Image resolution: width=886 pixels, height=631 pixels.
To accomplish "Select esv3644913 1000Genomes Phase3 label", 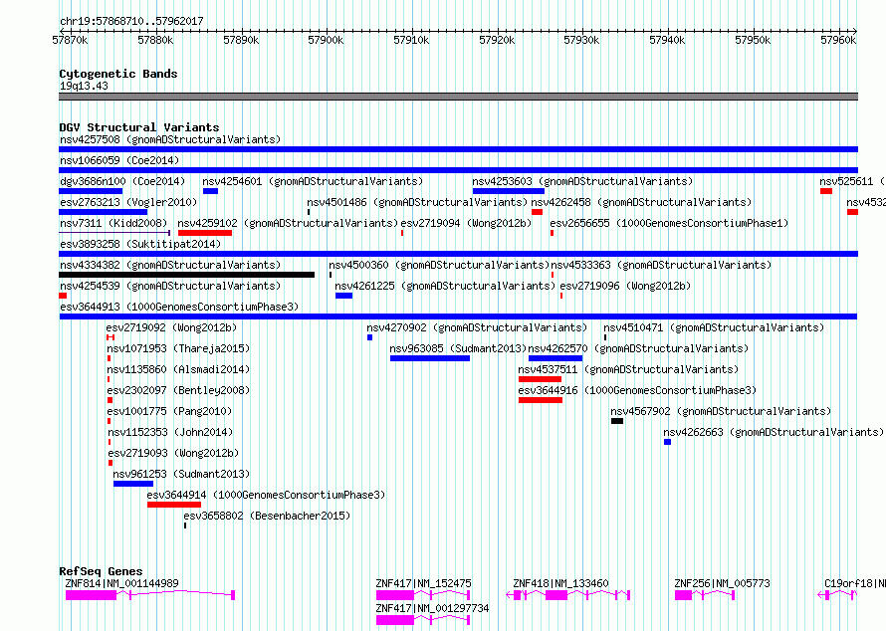I will click(179, 307).
